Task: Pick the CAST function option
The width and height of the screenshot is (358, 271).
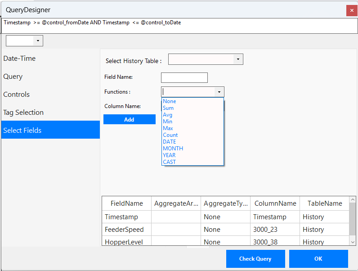Action: tap(170, 162)
